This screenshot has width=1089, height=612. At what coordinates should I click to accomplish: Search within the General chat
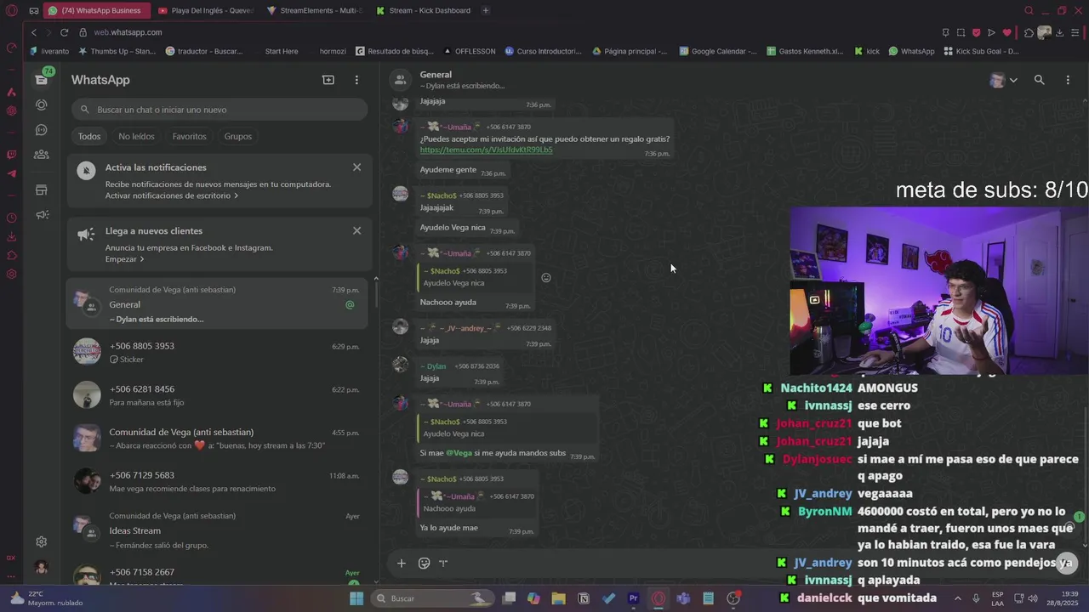click(1039, 80)
